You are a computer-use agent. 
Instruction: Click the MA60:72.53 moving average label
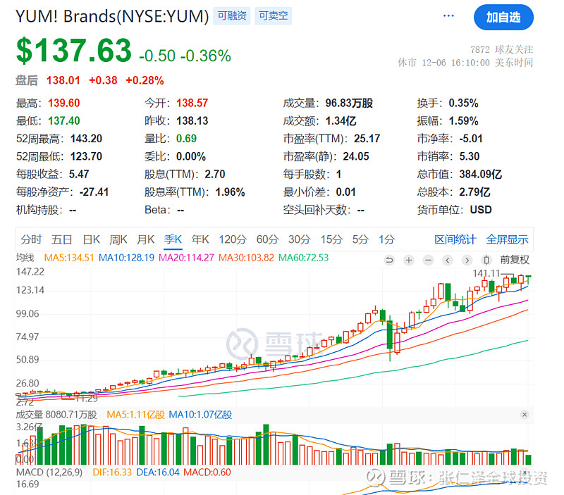[304, 258]
